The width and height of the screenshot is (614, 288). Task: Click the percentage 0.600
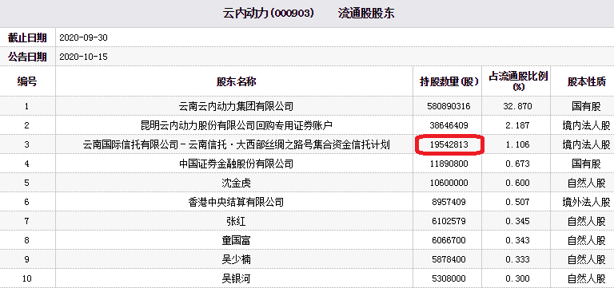coord(518,183)
